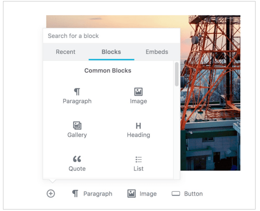Select the Paragraph block pilcrow icon
Screen dimensions: 260x211
point(77,91)
